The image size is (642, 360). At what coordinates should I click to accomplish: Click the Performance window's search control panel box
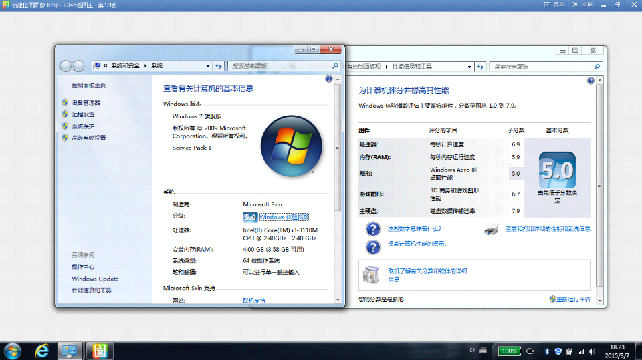pyautogui.click(x=546, y=67)
